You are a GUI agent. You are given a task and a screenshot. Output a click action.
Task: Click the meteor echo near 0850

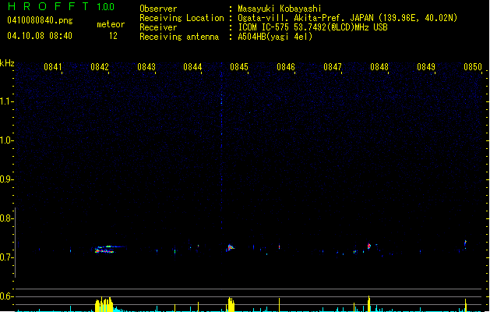click(x=465, y=243)
